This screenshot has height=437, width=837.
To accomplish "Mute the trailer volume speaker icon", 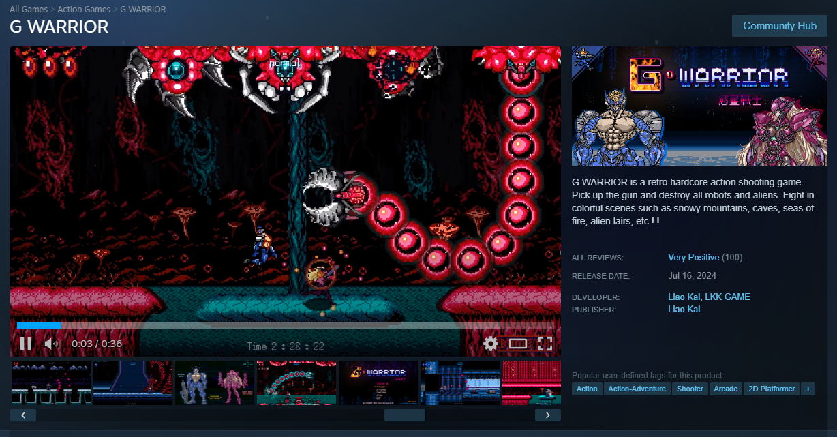I will (x=51, y=344).
